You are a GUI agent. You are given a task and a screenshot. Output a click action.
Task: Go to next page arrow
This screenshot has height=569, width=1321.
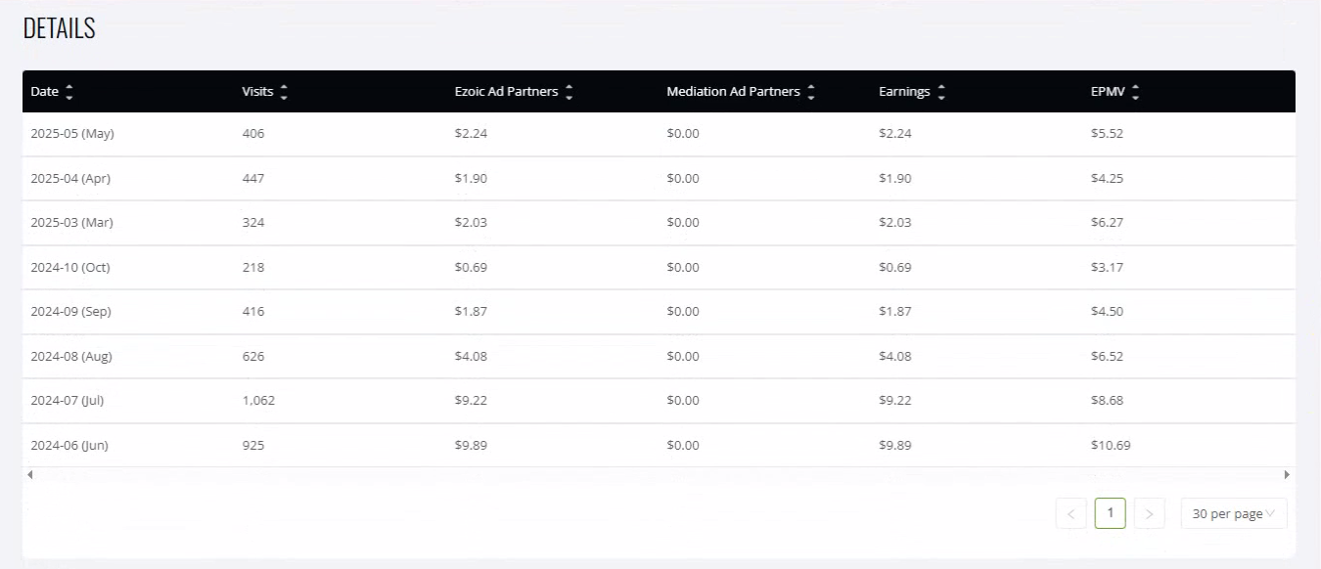[1150, 513]
